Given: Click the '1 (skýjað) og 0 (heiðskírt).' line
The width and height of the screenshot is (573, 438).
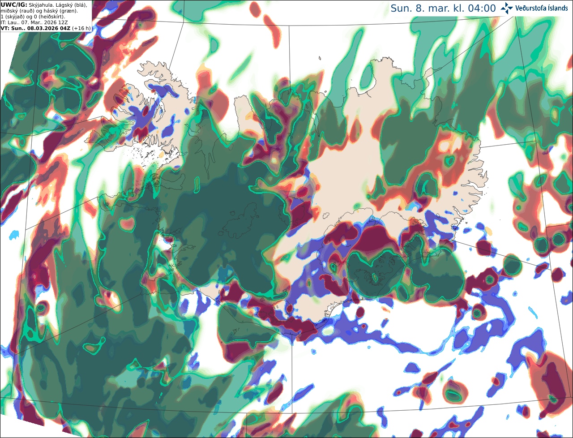Looking at the screenshot, I should [x=32, y=16].
